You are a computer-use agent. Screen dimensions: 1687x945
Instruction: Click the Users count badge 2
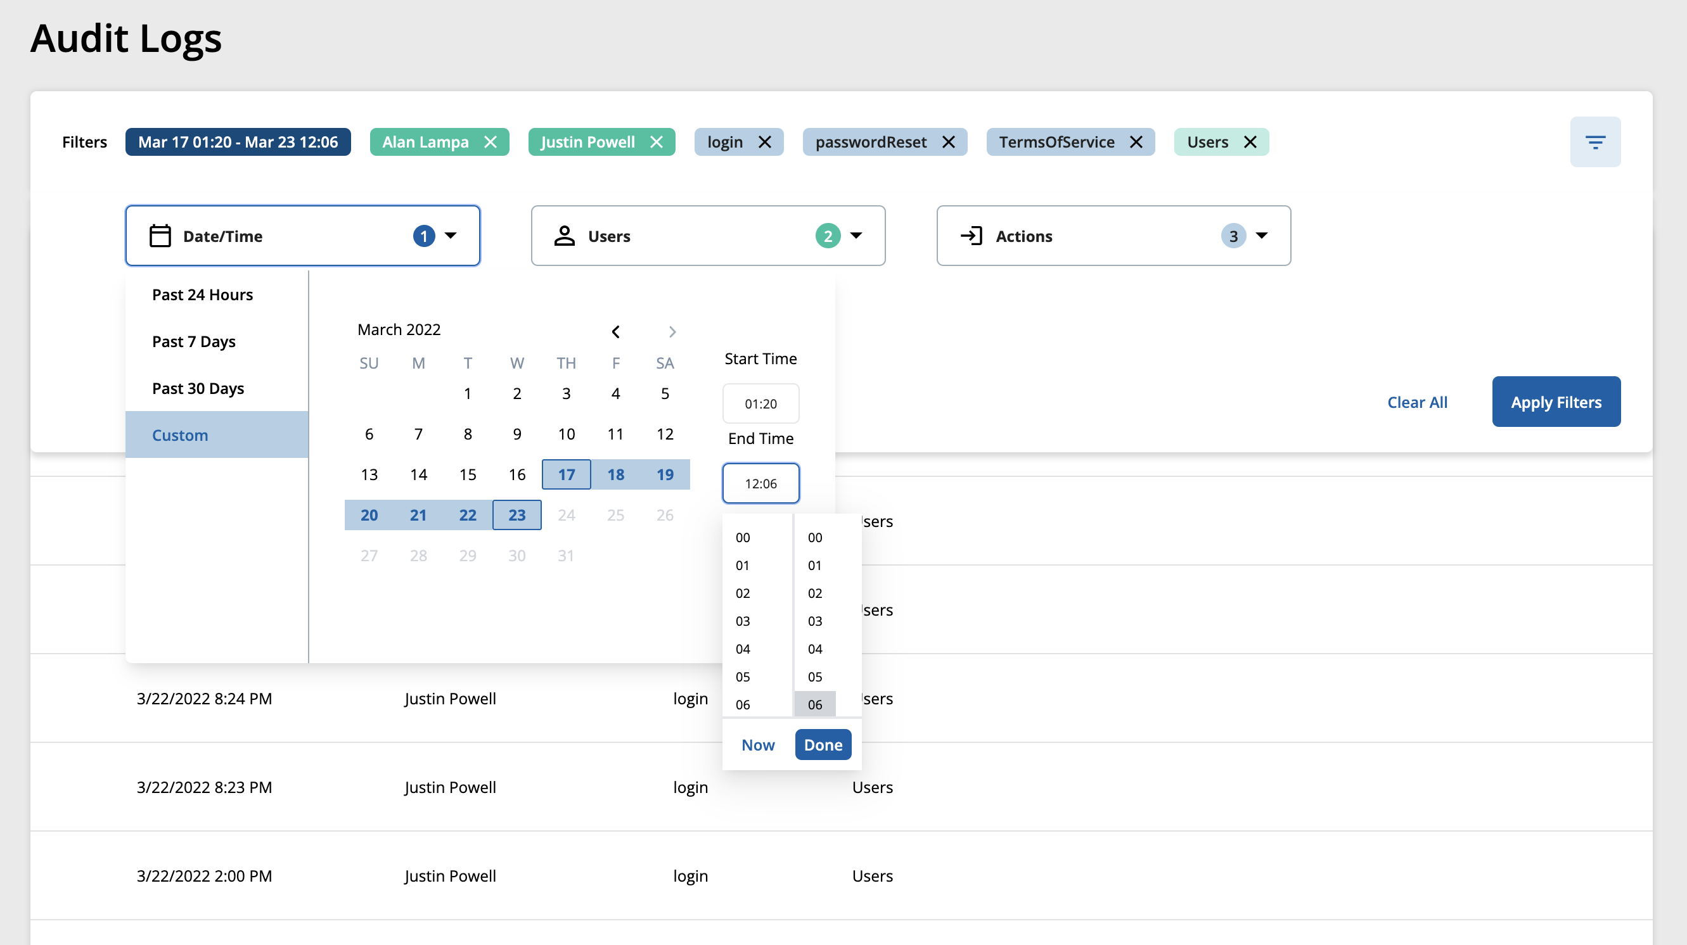point(828,236)
